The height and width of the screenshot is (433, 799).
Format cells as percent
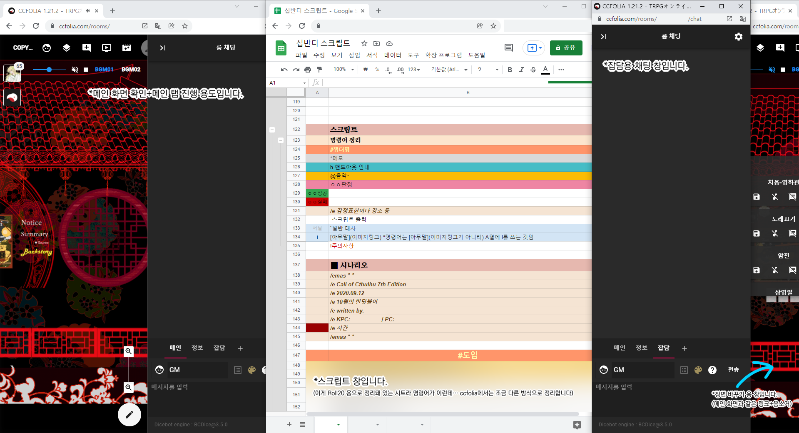pyautogui.click(x=377, y=70)
